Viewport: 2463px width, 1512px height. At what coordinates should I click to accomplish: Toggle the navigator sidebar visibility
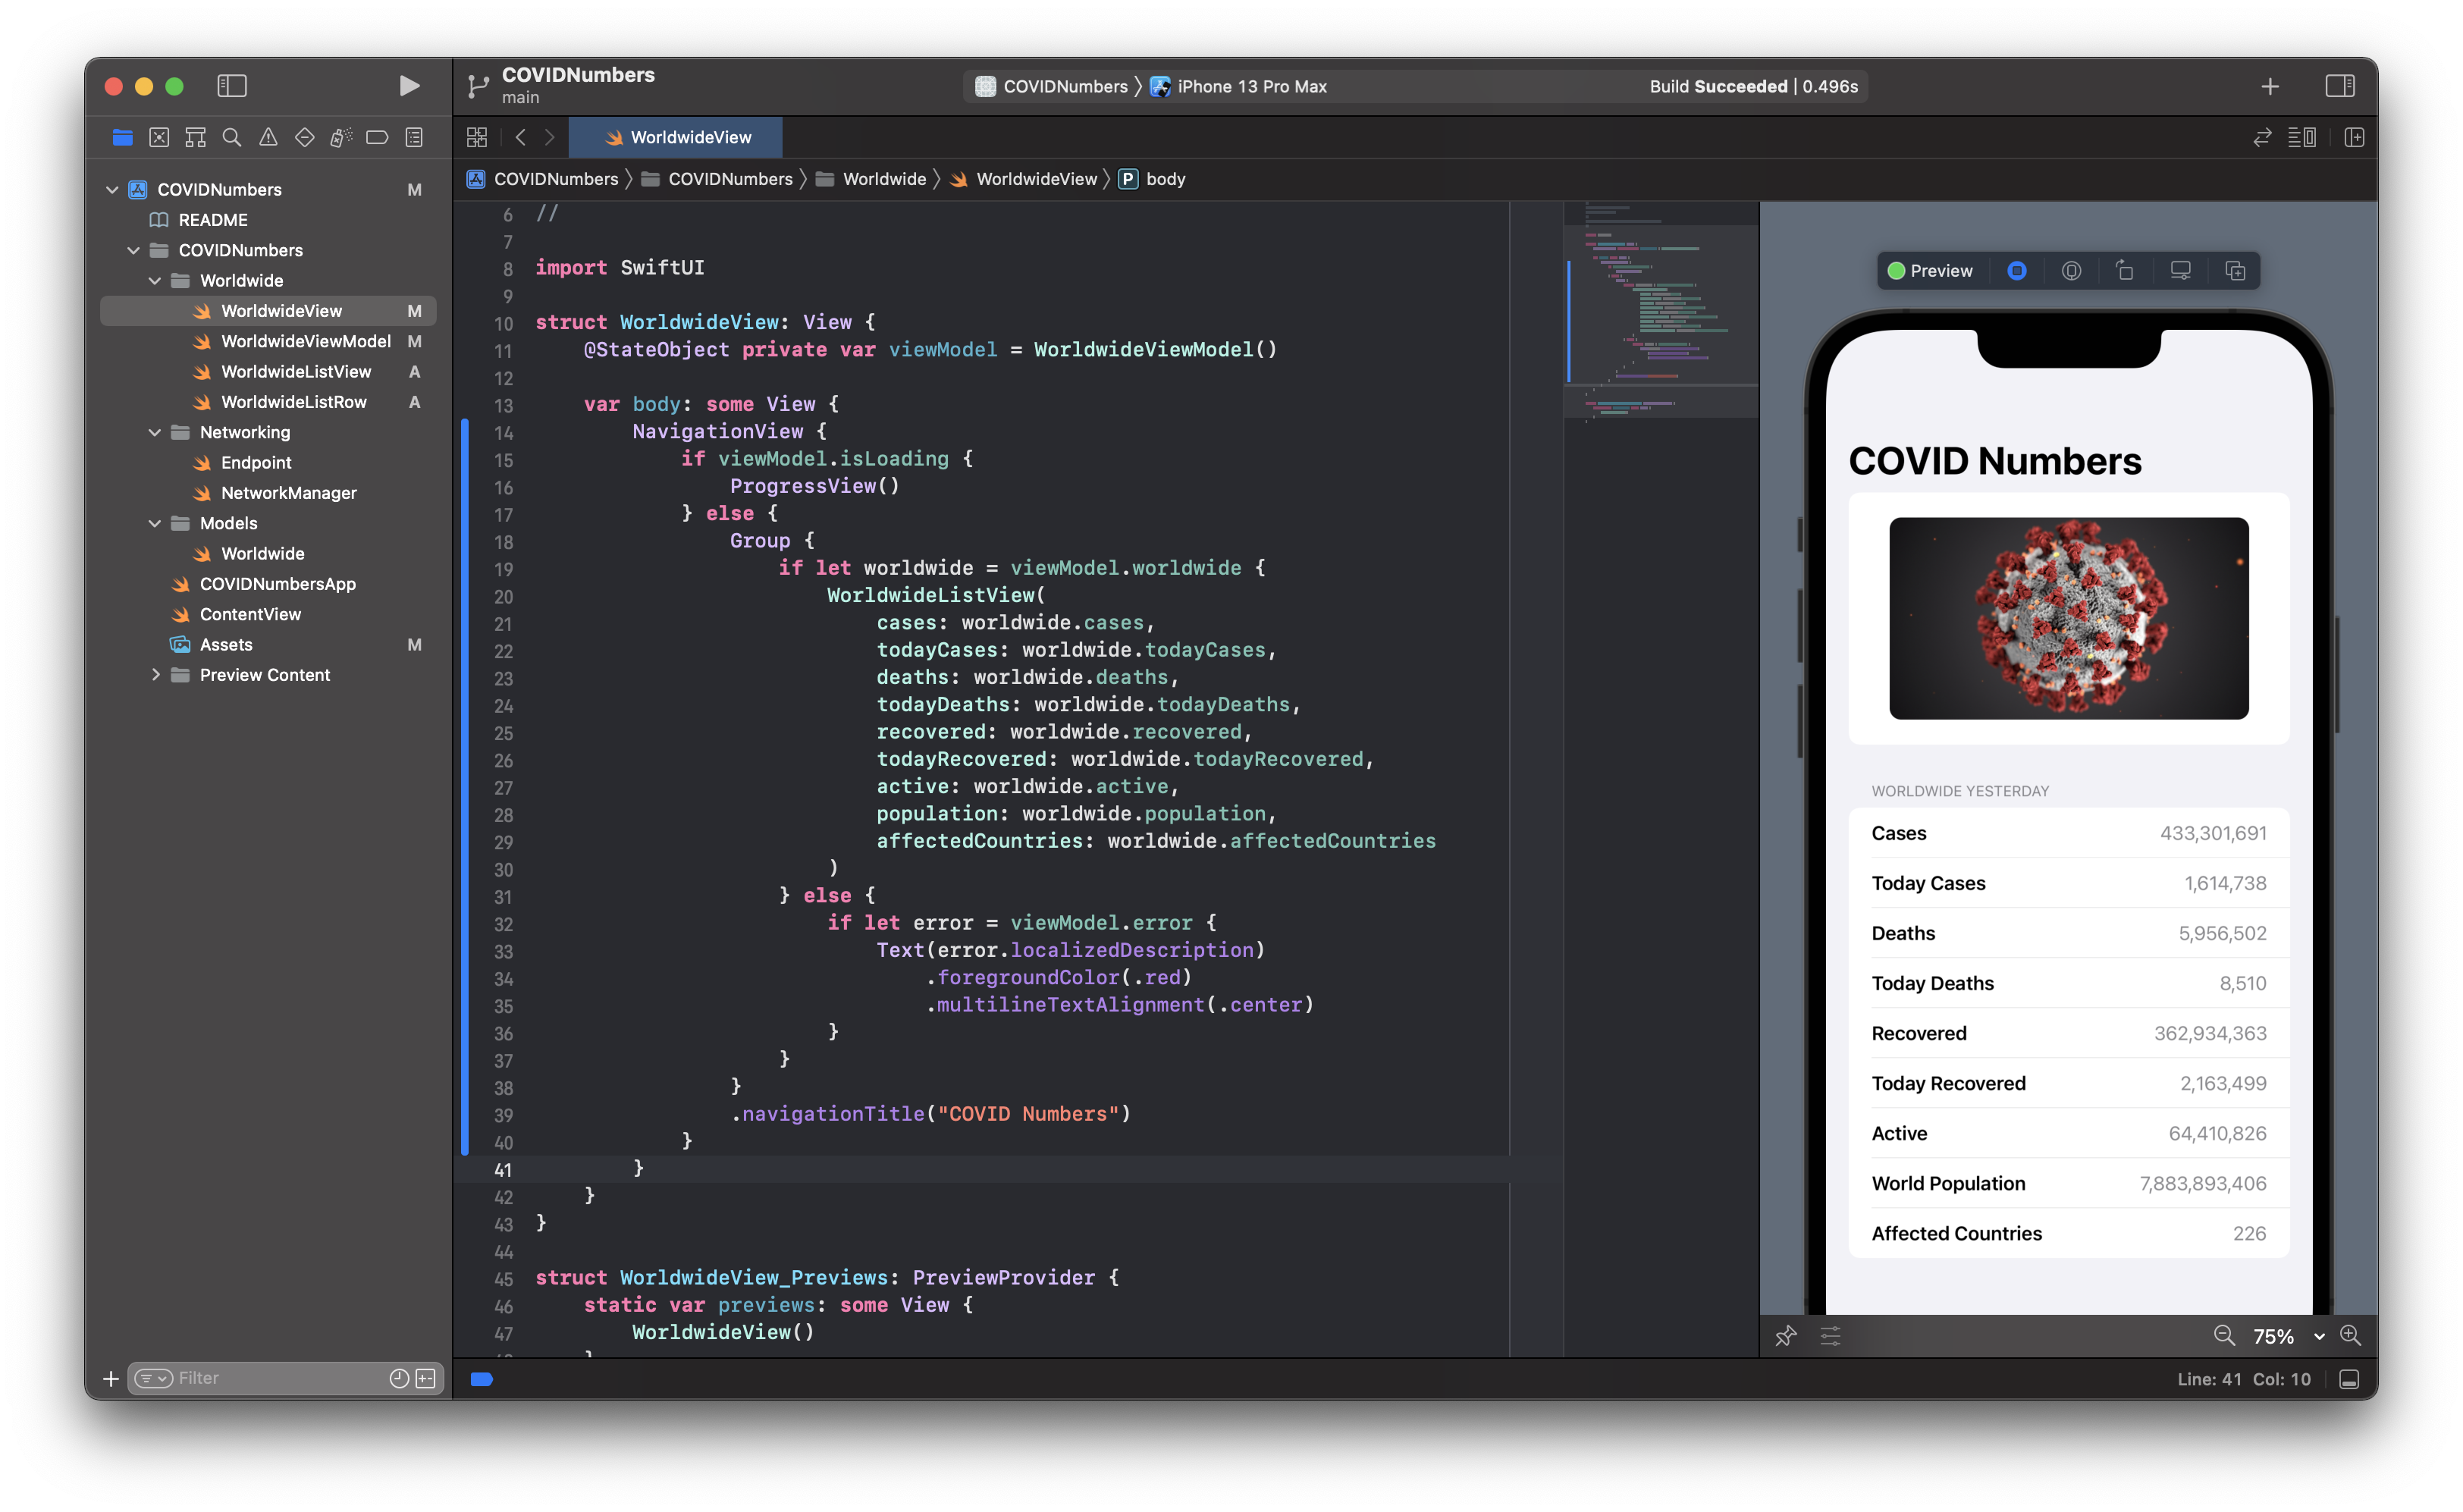(x=232, y=86)
